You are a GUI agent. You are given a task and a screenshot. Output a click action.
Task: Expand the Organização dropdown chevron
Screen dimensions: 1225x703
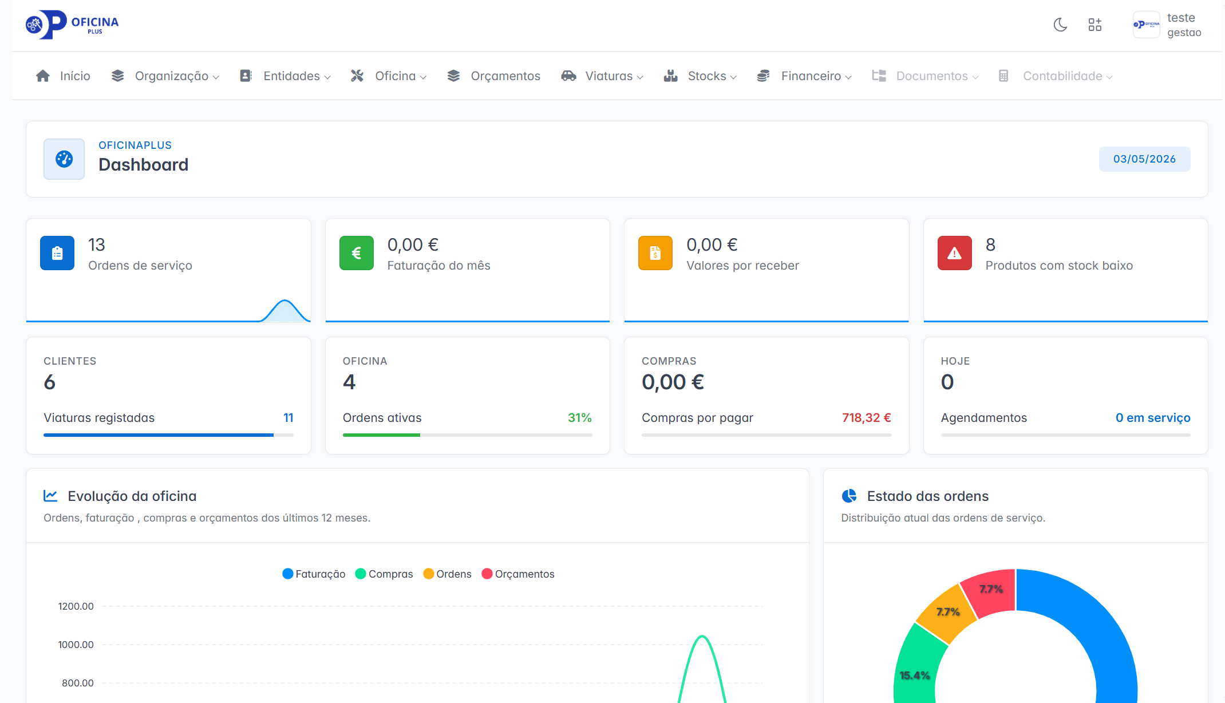(x=216, y=77)
